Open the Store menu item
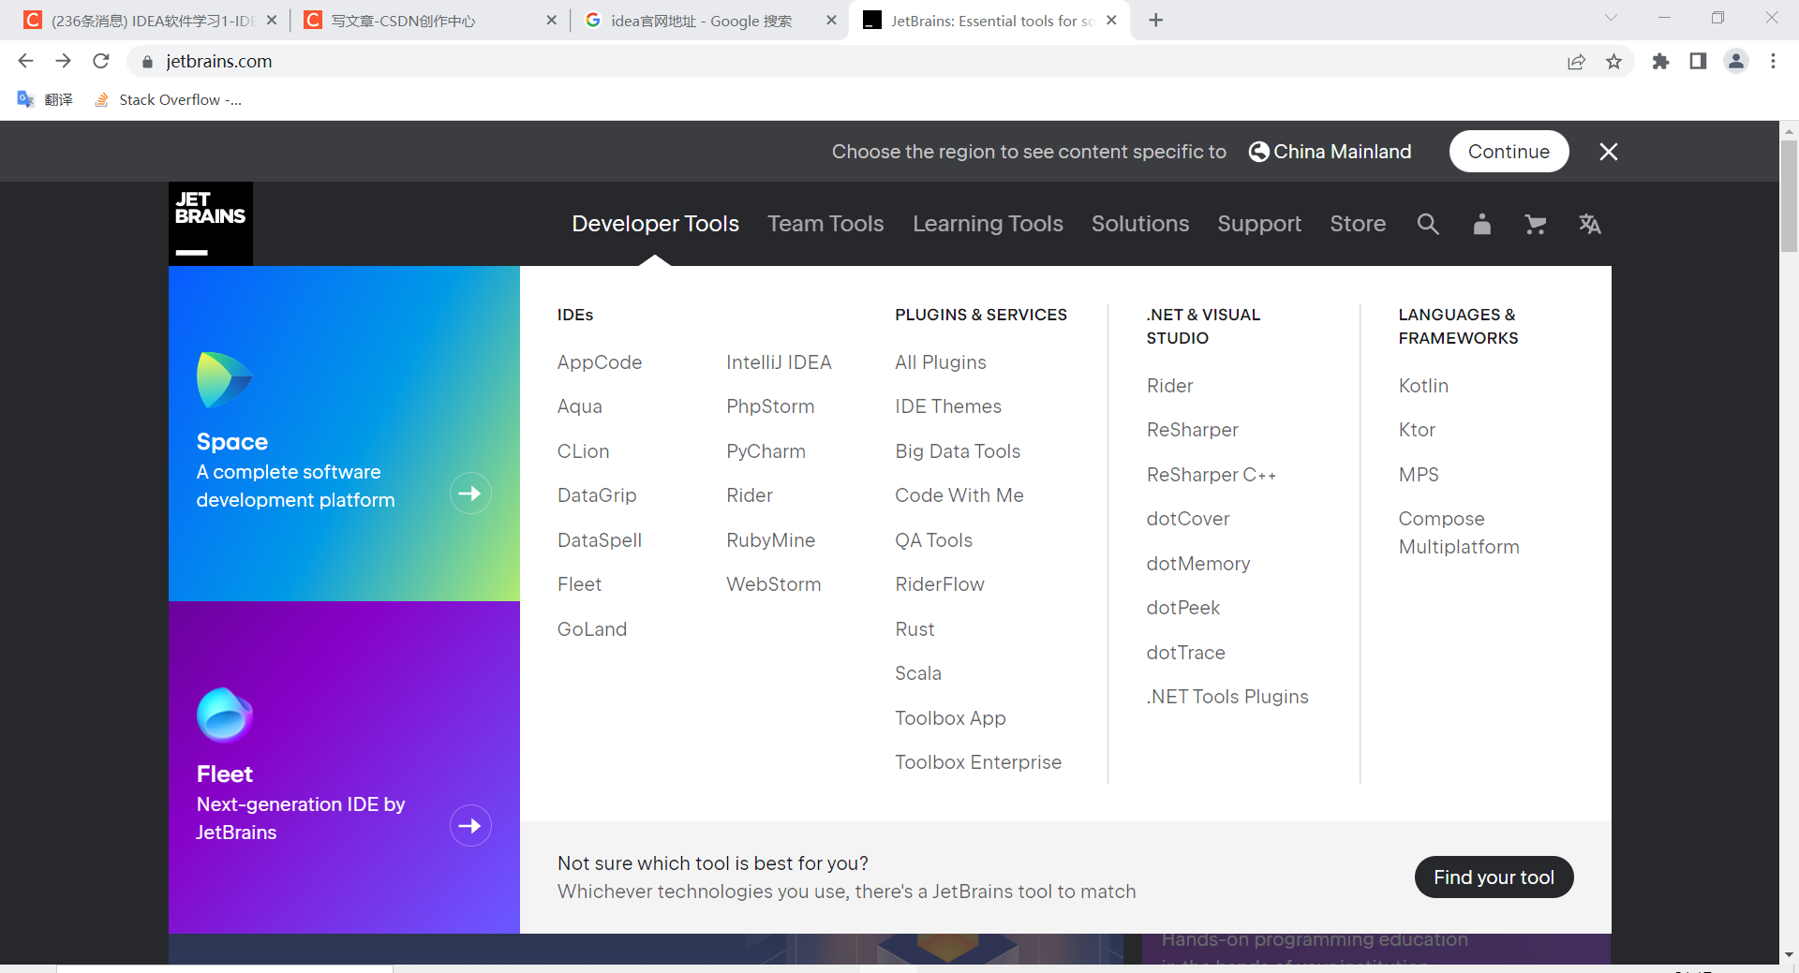This screenshot has height=973, width=1799. [1358, 224]
